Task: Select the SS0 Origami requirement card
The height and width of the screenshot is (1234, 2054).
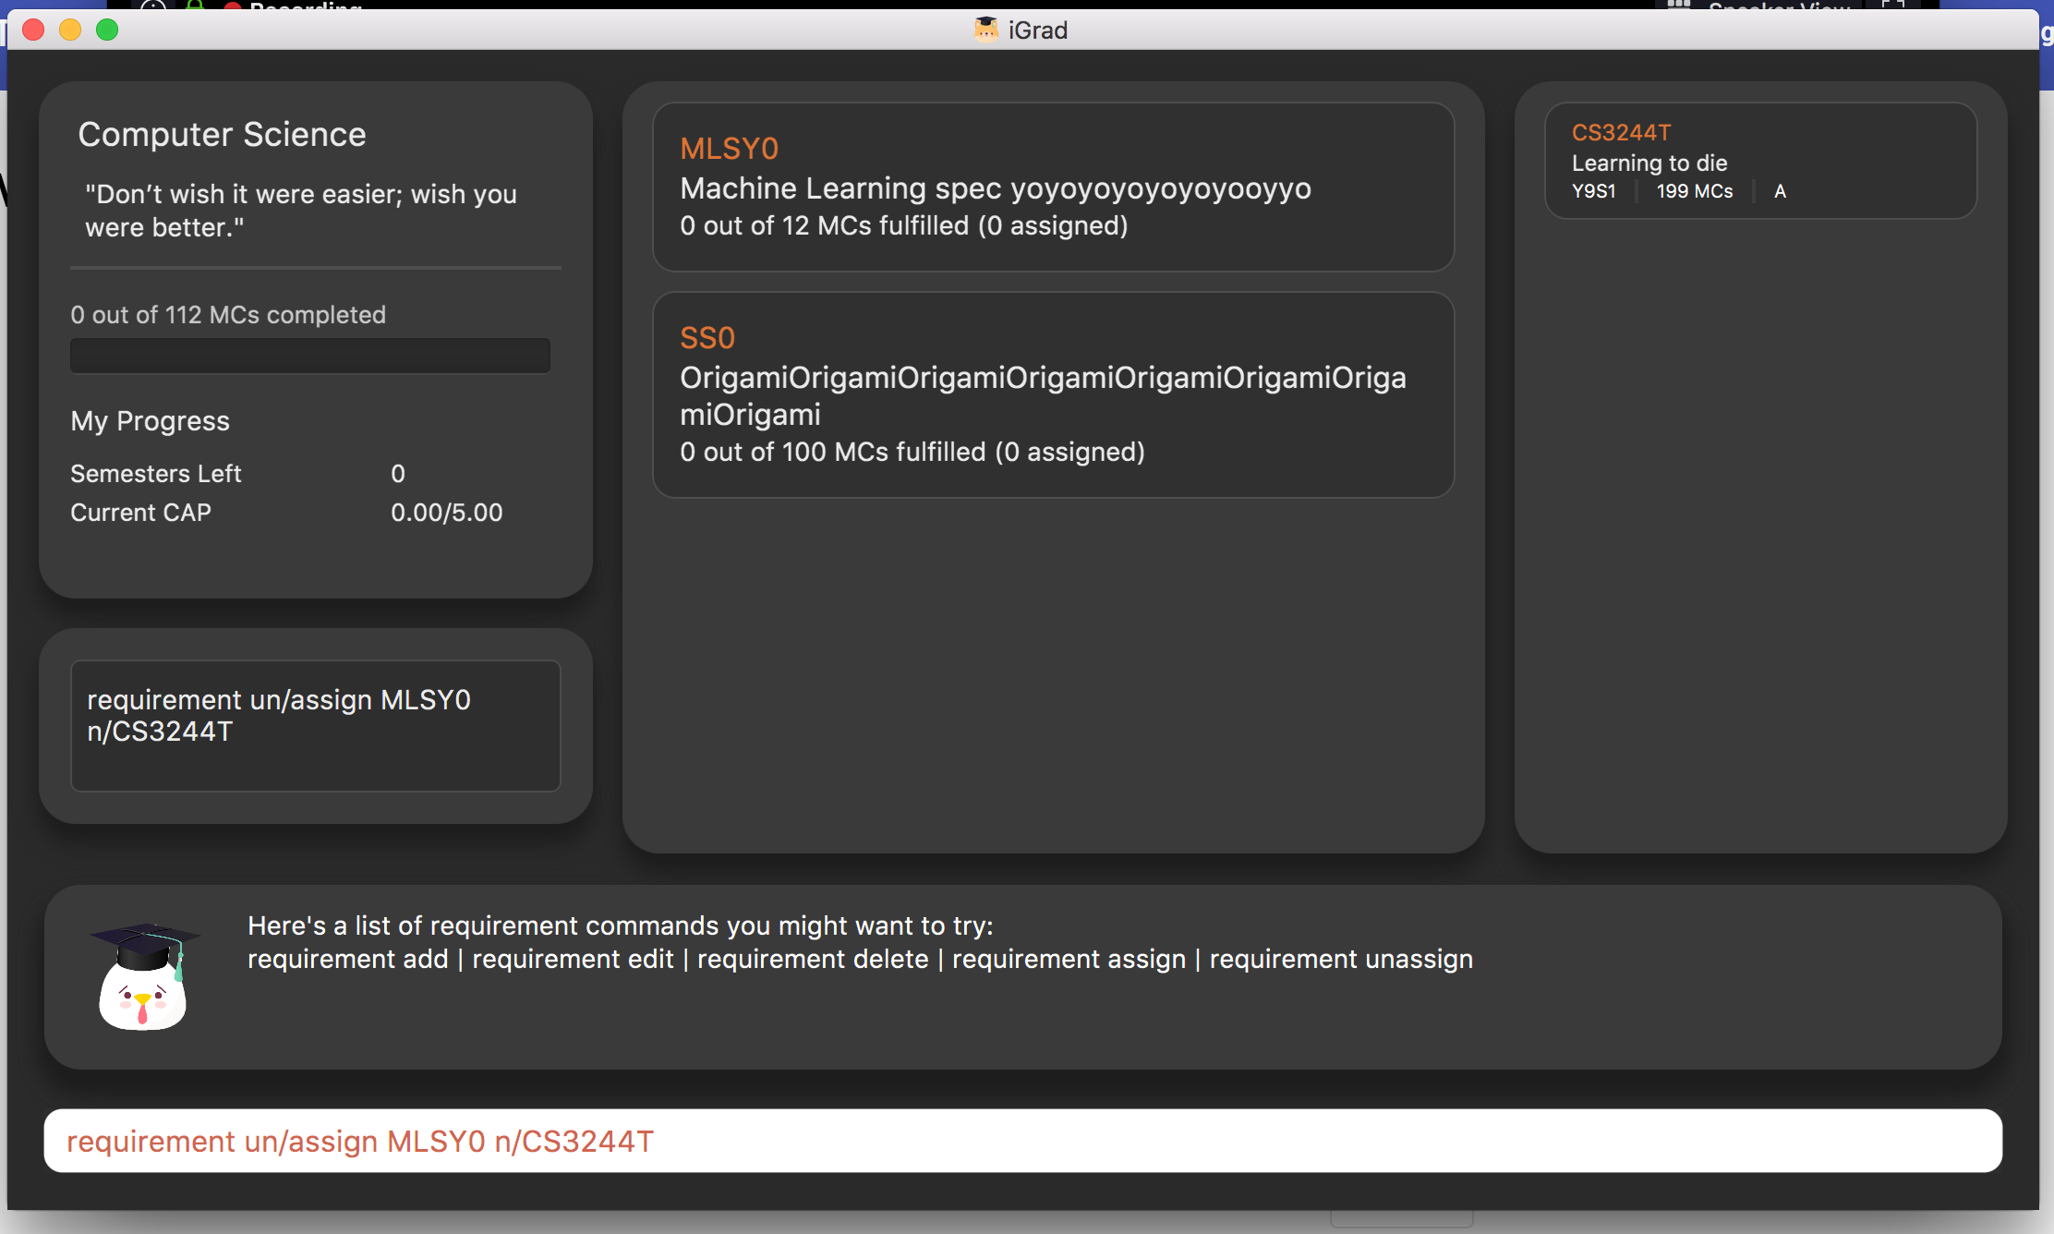Action: pos(1053,394)
